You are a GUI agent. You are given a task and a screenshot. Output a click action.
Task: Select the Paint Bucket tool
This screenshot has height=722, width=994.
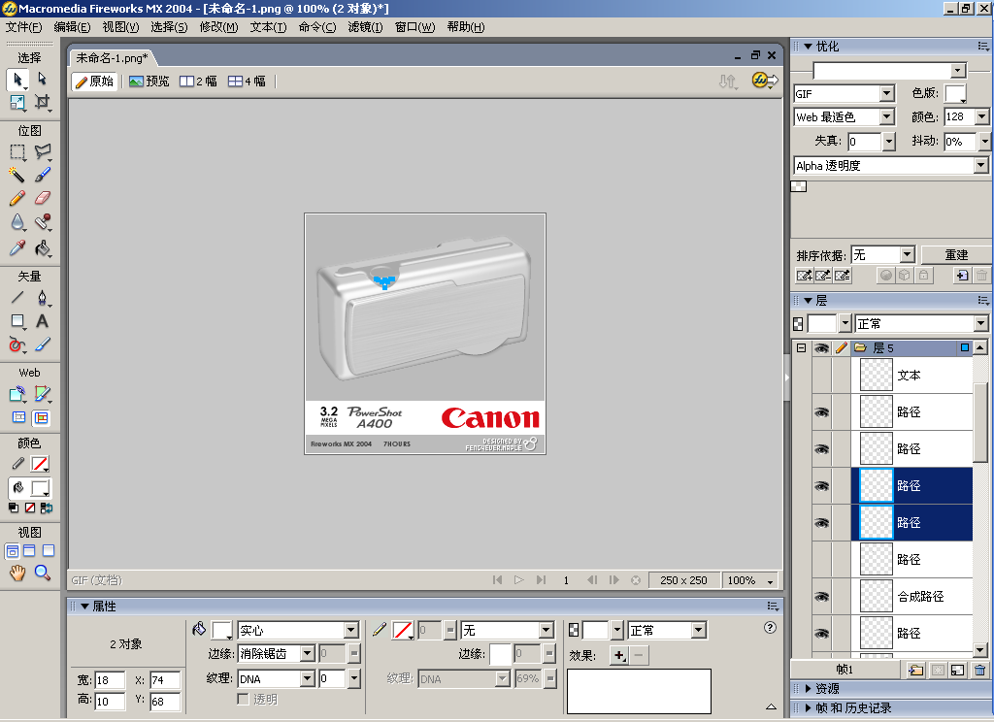coord(43,247)
